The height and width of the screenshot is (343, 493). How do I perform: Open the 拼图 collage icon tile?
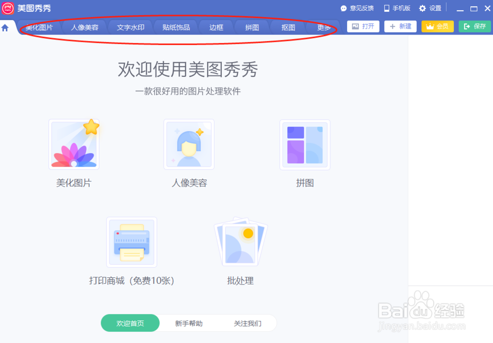click(x=305, y=145)
